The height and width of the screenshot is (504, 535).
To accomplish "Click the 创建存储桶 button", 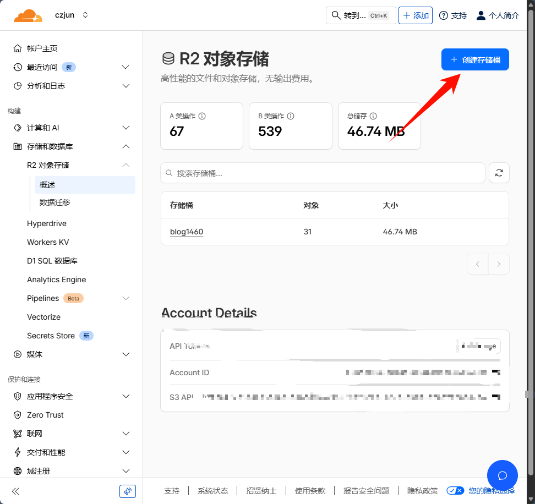I will (x=475, y=60).
